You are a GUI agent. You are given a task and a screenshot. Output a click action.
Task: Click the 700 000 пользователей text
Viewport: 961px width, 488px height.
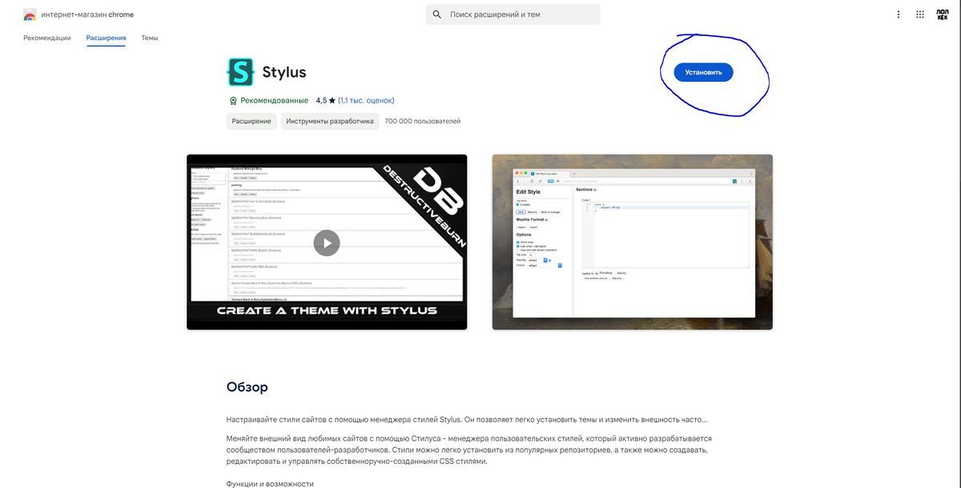[422, 121]
